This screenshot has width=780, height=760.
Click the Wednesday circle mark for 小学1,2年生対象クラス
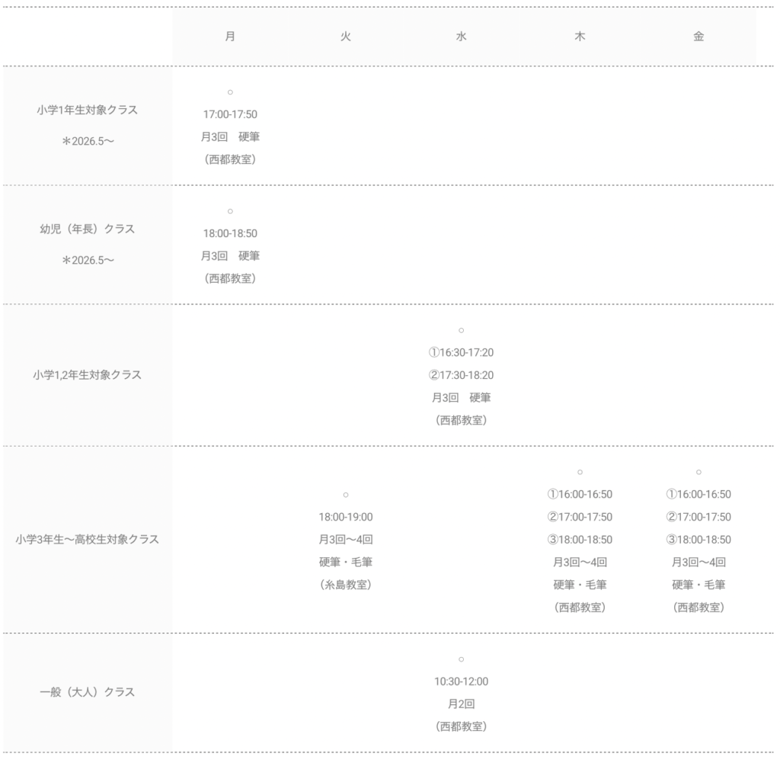[461, 330]
